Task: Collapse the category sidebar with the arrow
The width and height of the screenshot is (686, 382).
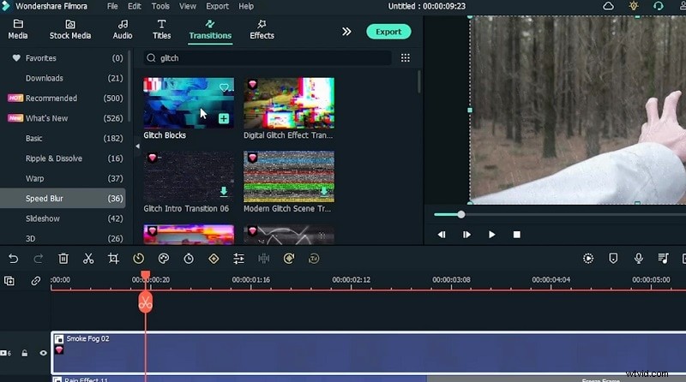Action: (136, 146)
